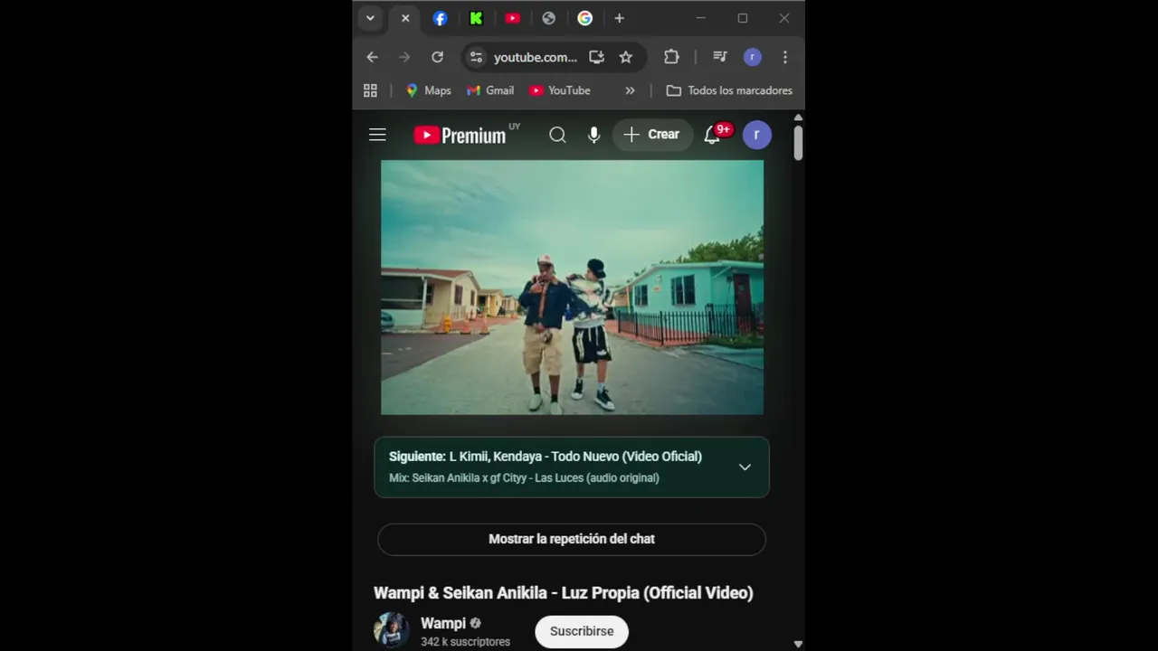Click the scrollbar down arrow
This screenshot has width=1158, height=651.
[798, 644]
